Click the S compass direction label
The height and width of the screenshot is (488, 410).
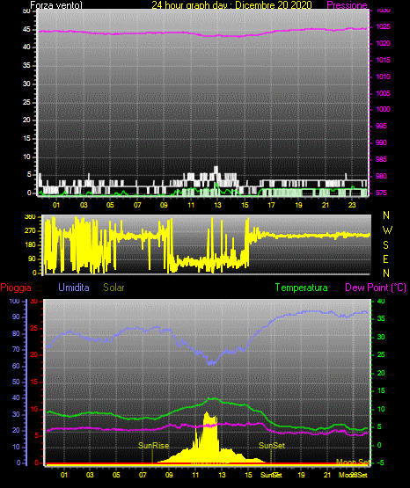coord(385,245)
